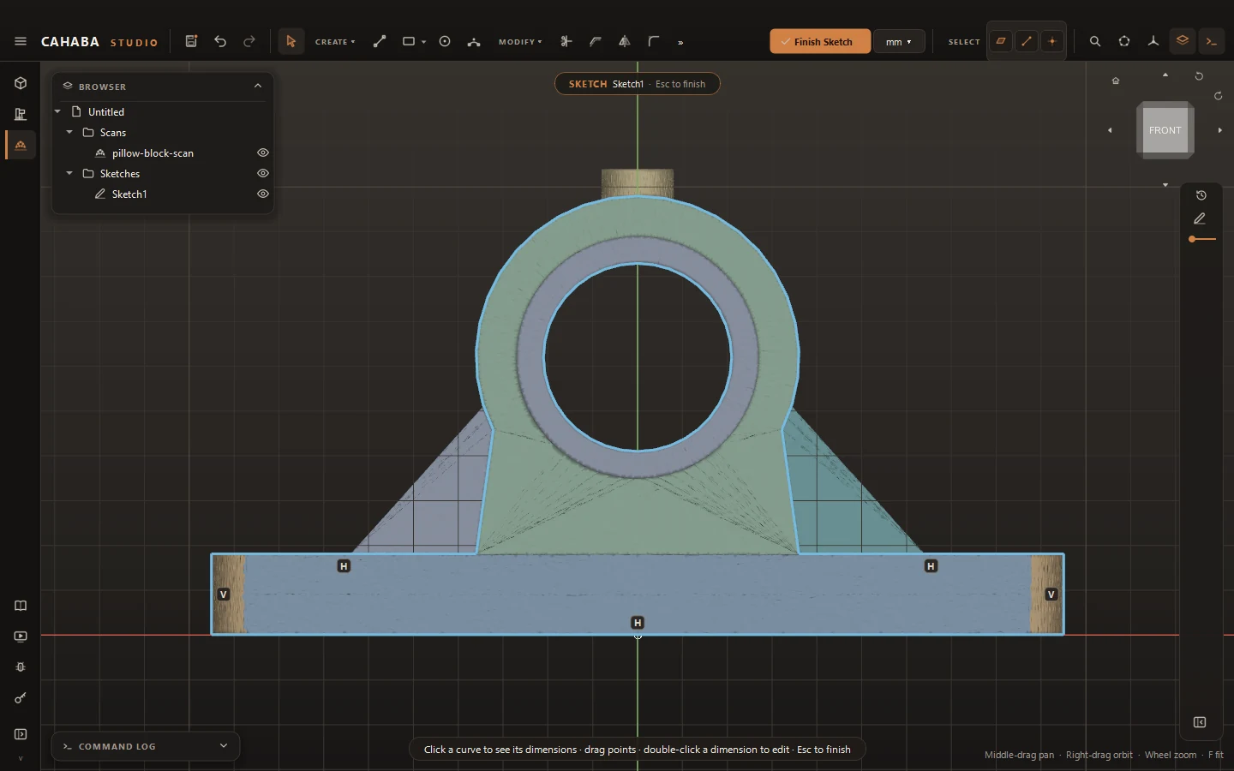Toggle edge selection filter
The image size is (1234, 771).
coord(1027,41)
